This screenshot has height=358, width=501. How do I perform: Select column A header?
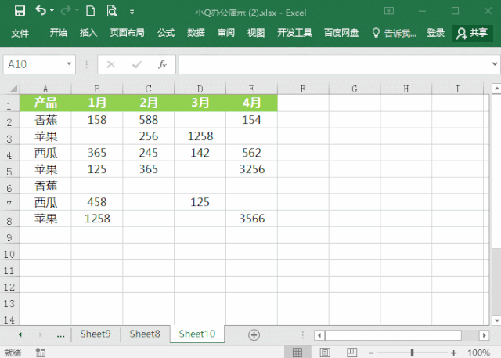[45, 89]
